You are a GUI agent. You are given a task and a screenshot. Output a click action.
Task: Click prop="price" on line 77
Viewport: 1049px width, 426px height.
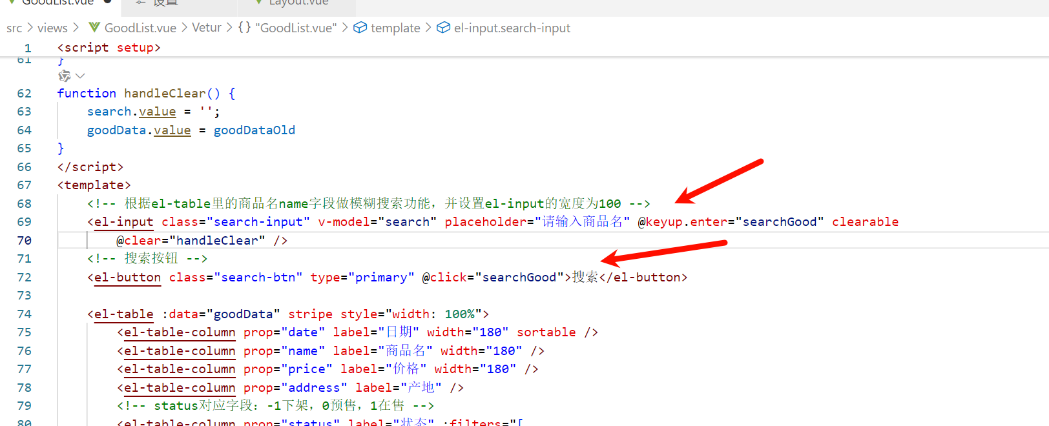(288, 369)
